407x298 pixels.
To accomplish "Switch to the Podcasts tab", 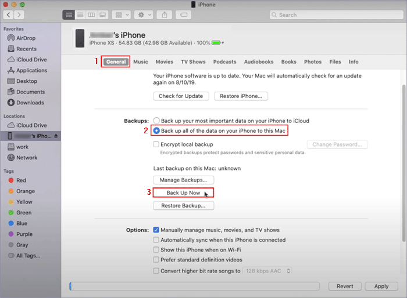I will (x=225, y=62).
